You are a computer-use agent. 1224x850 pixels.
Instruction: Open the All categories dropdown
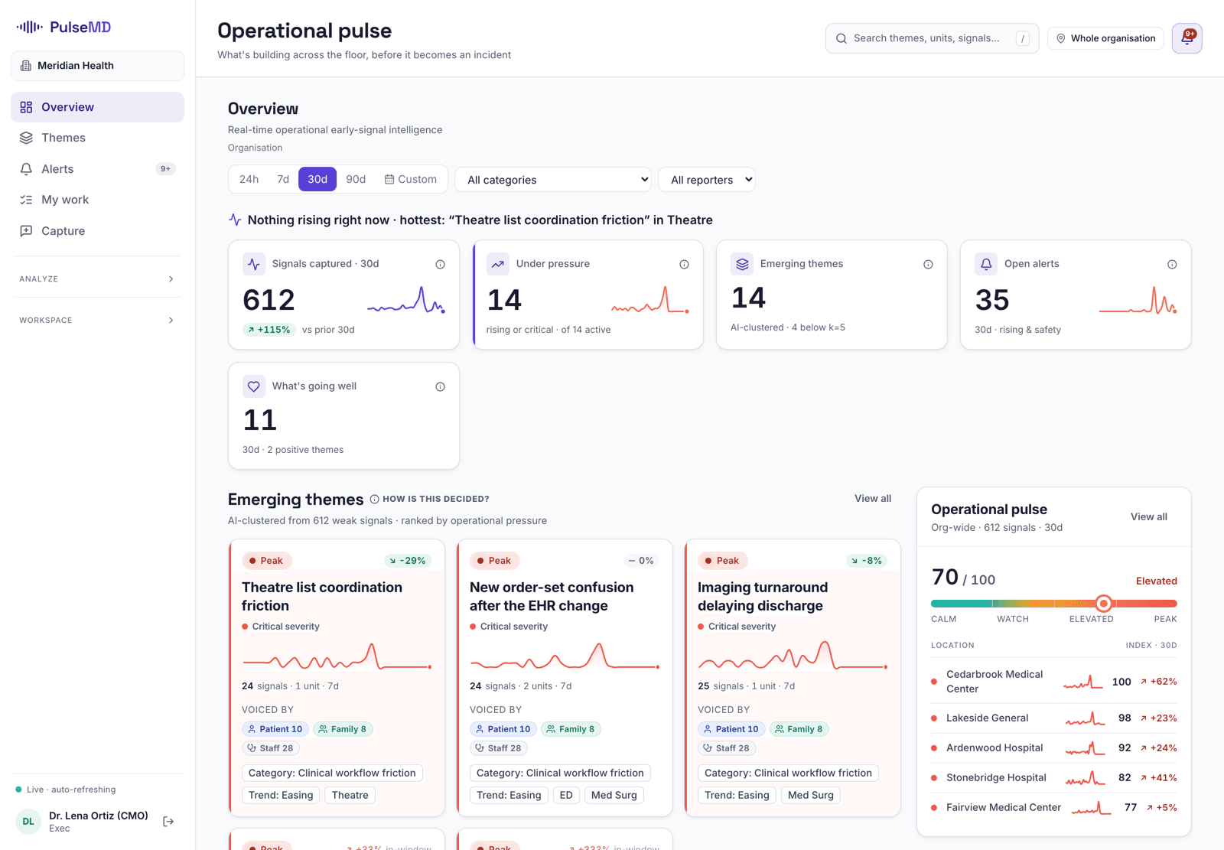[553, 180]
